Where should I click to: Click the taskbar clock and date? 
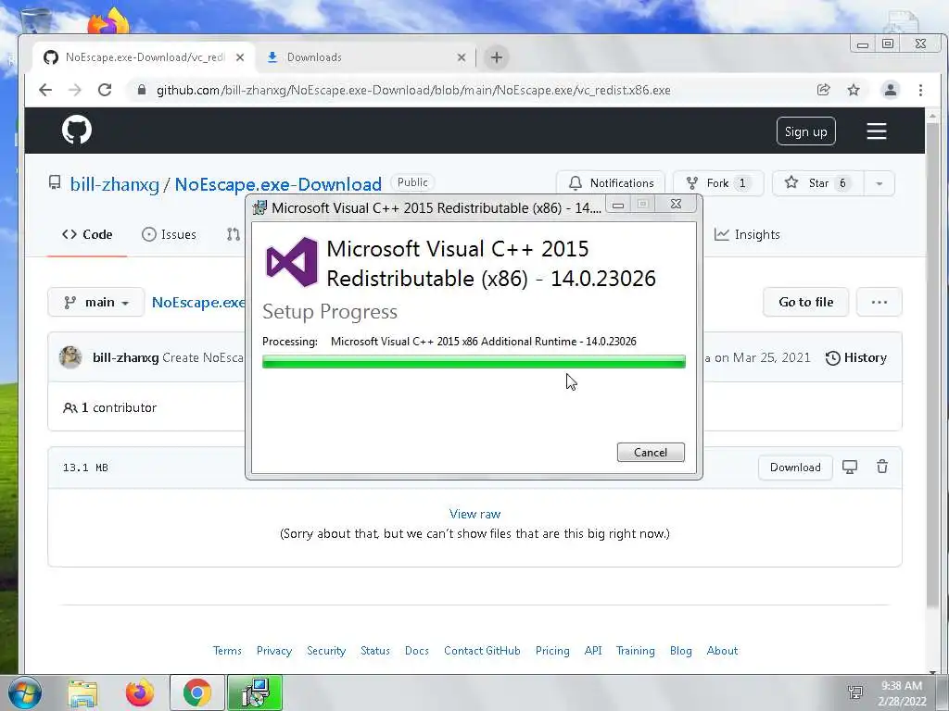(x=902, y=693)
